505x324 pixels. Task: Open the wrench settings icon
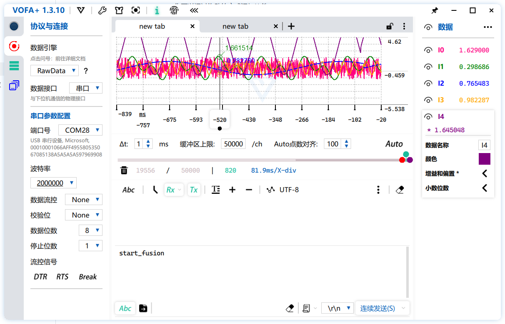[x=102, y=10]
